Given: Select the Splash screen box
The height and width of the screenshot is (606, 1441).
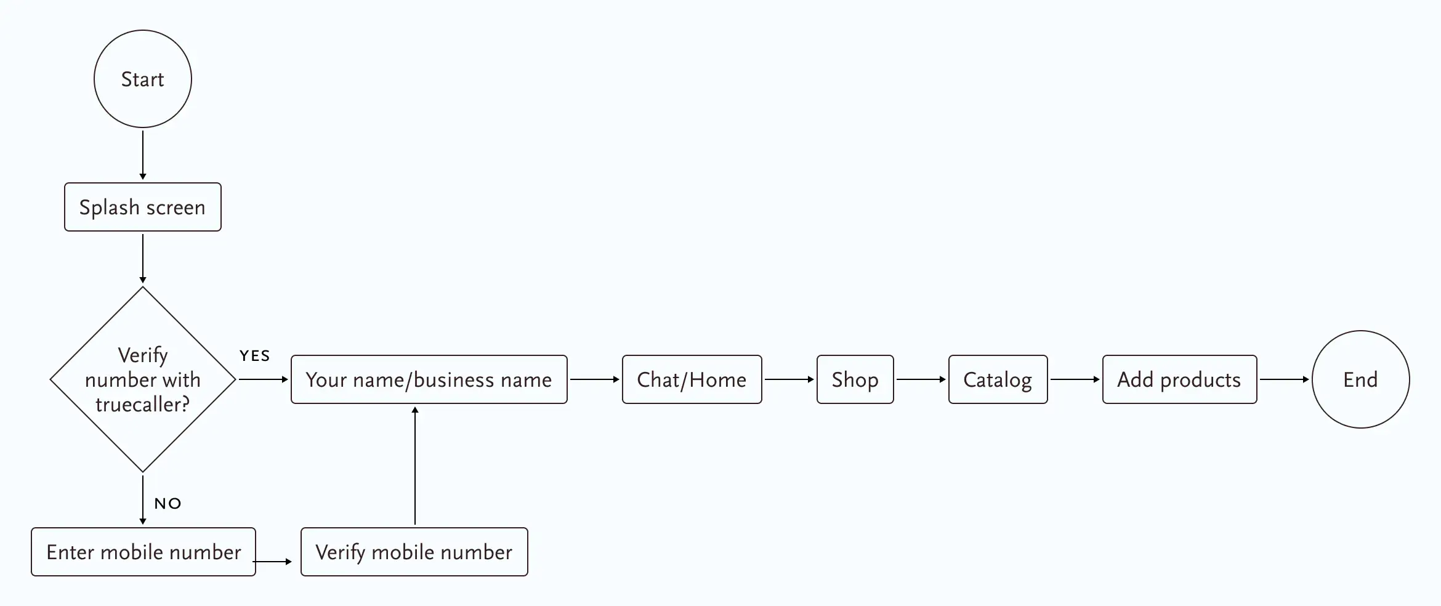Looking at the screenshot, I should [143, 207].
